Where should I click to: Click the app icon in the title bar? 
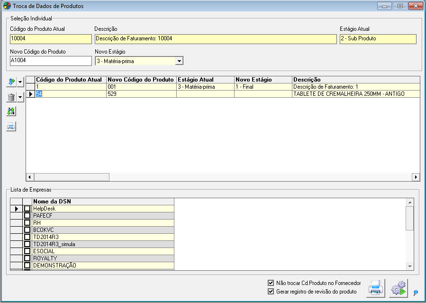(7, 6)
